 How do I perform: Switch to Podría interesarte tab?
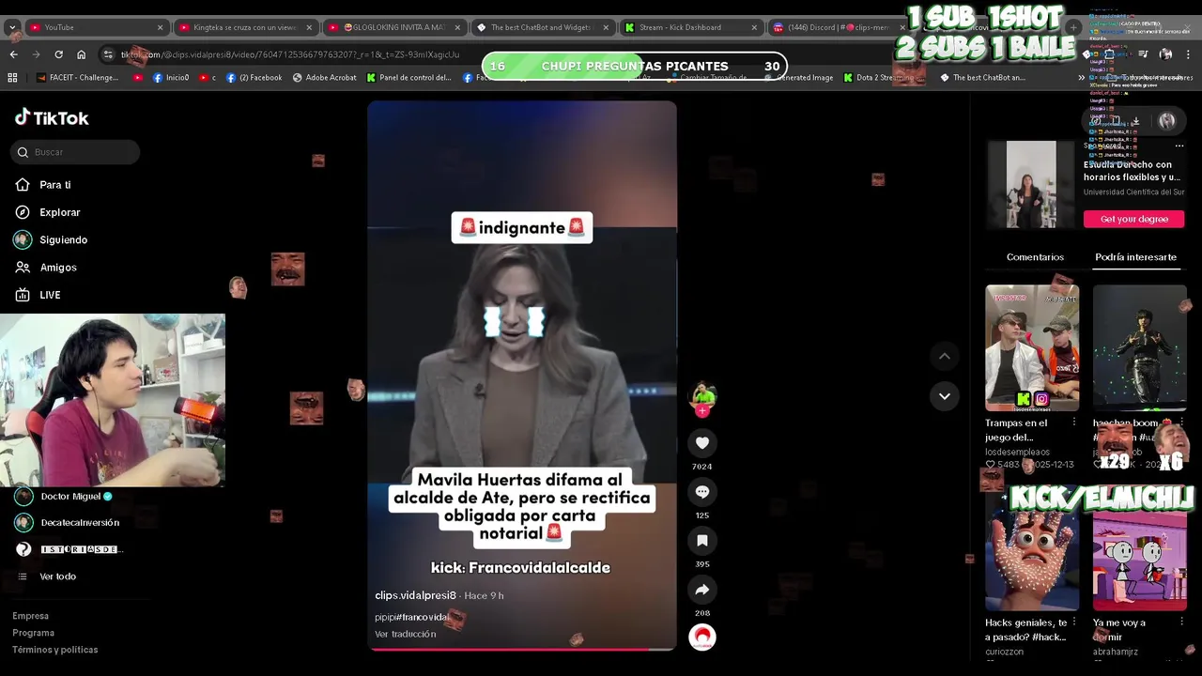(1135, 257)
